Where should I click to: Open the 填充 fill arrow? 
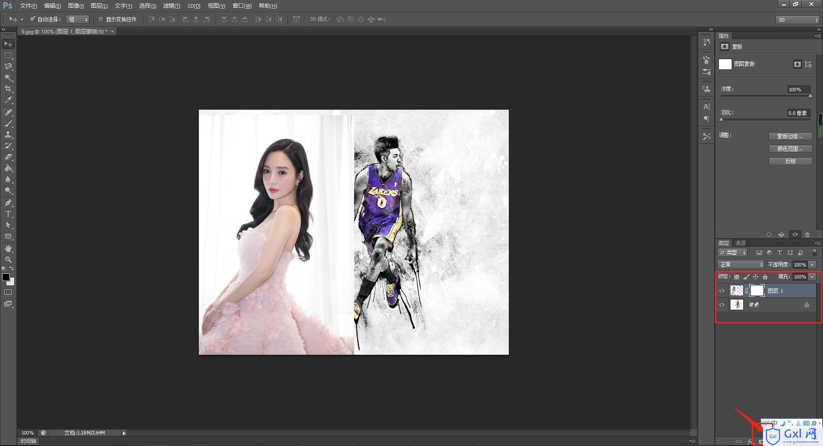(812, 277)
